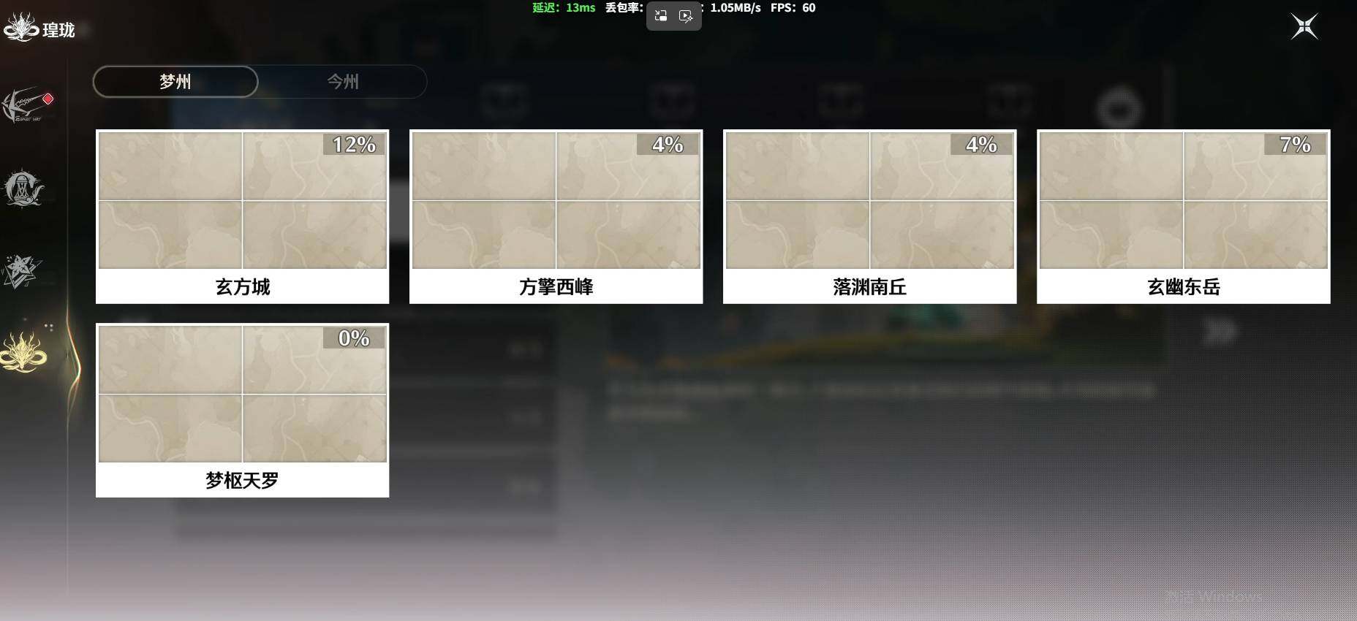Viewport: 1357px width, 621px height.
Task: Open the 梦枢天罗 map card
Action: [242, 410]
